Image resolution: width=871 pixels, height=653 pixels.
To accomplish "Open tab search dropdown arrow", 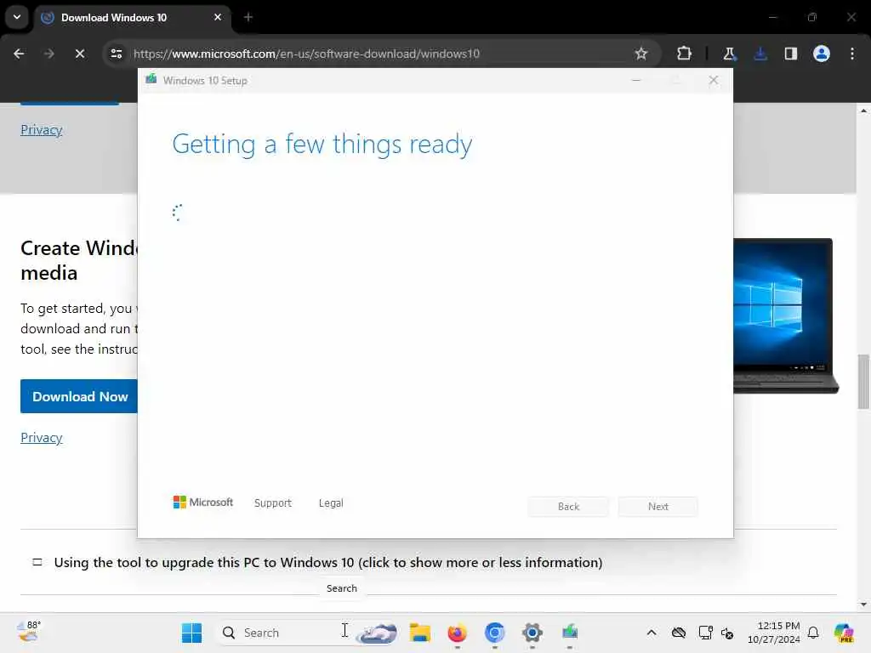I will 17,17.
